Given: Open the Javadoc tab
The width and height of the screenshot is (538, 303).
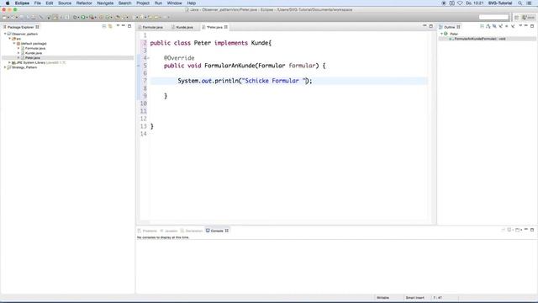Looking at the screenshot, I should click(168, 231).
